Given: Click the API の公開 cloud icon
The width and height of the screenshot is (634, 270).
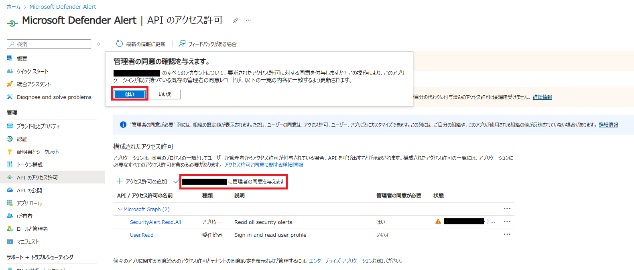Looking at the screenshot, I should [x=10, y=190].
